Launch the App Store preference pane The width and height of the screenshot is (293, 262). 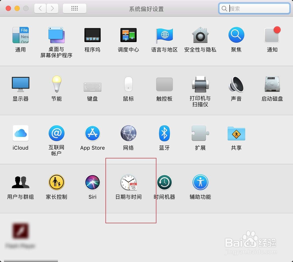tap(92, 133)
